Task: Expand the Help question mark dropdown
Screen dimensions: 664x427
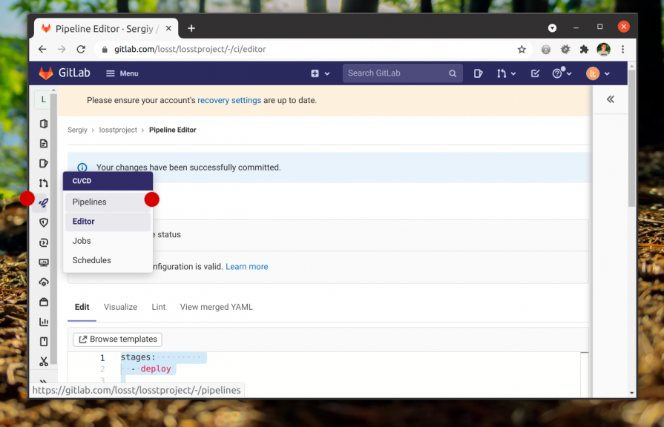Action: coord(560,73)
